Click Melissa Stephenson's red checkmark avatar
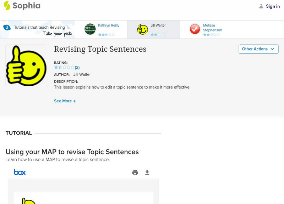 coord(195,29)
